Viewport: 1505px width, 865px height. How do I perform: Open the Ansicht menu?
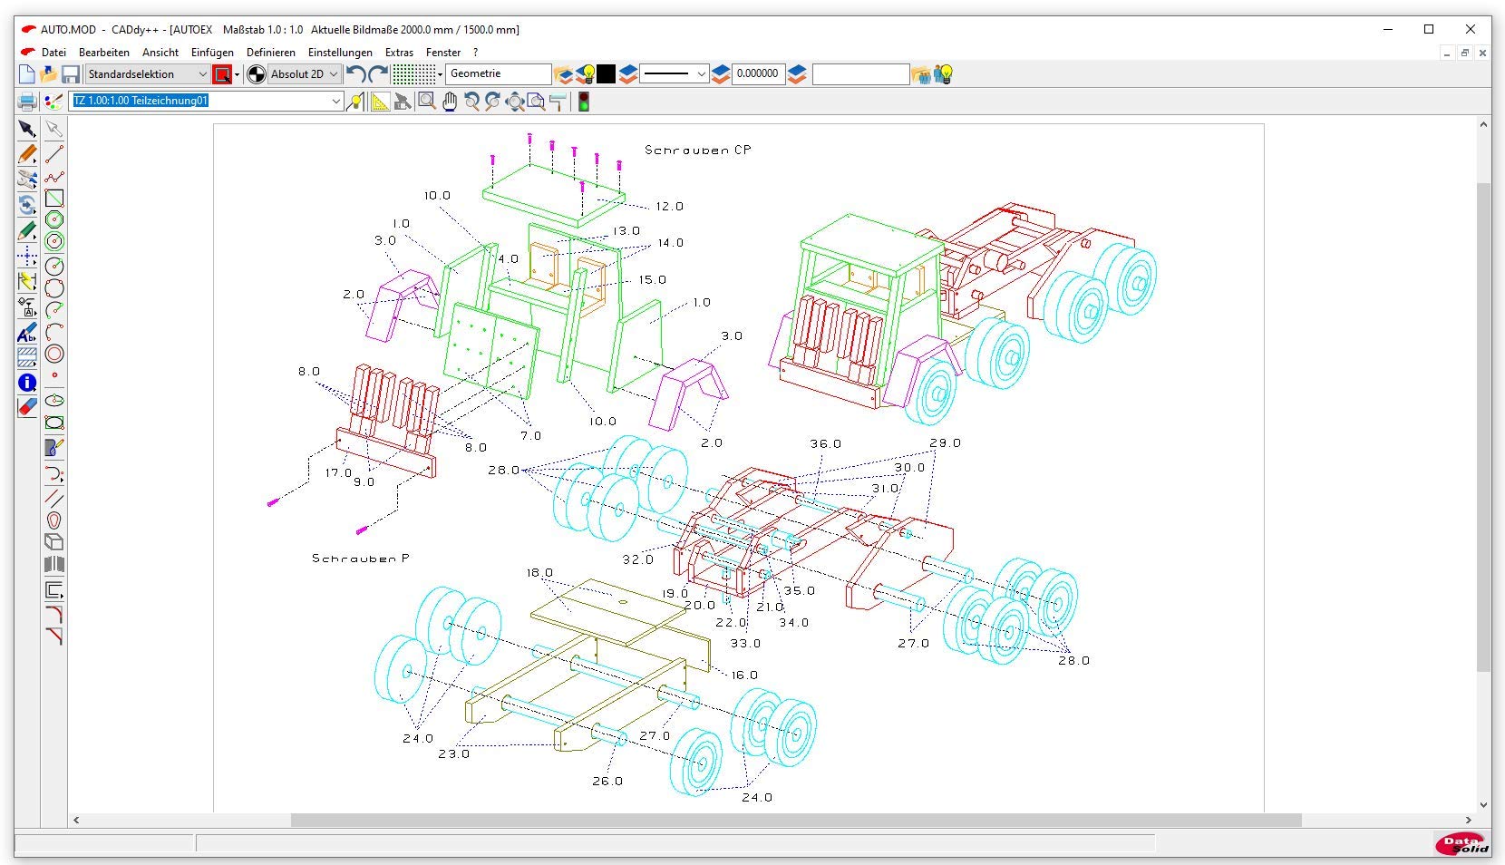(x=160, y=53)
